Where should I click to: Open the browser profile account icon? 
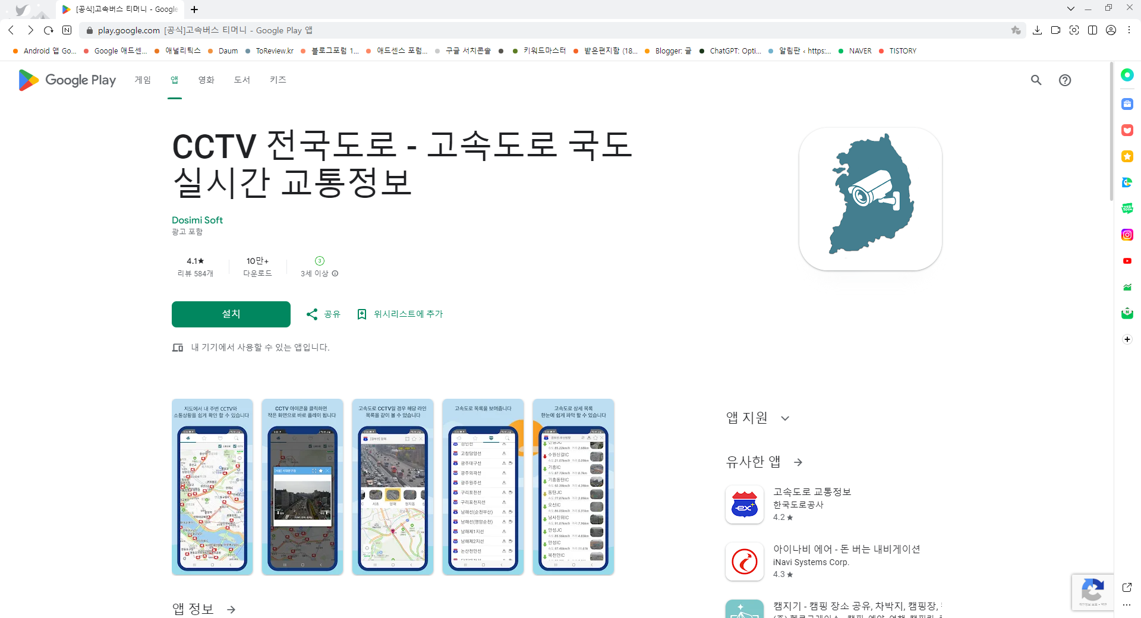pos(1111,30)
